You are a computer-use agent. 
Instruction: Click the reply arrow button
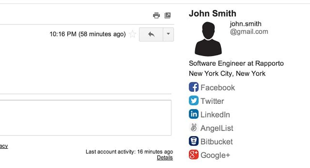151,34
